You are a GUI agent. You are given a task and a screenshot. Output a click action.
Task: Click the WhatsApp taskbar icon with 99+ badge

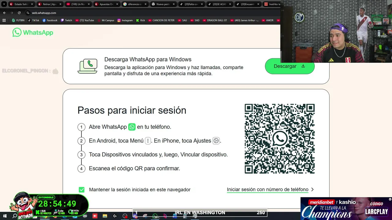tap(155, 216)
